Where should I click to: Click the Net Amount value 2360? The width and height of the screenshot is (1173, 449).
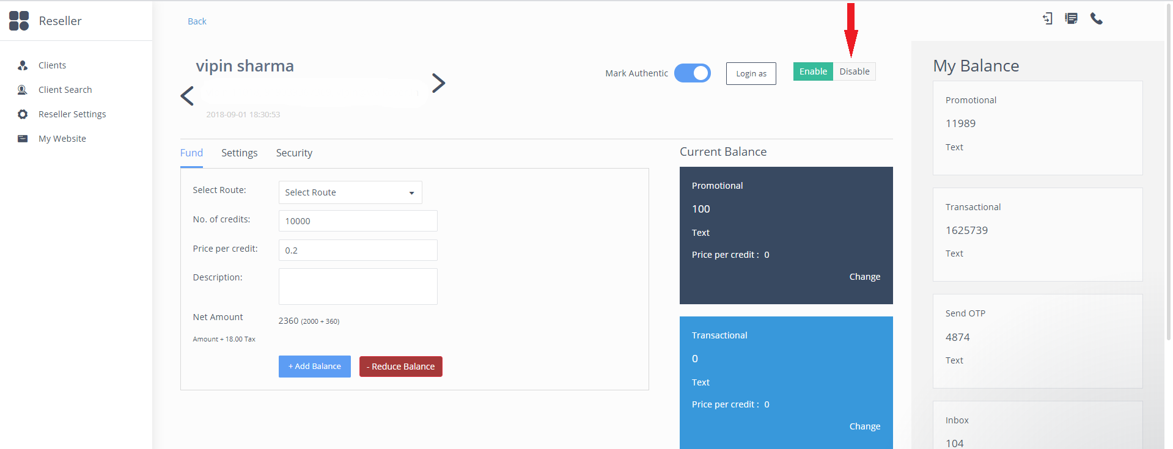coord(289,321)
